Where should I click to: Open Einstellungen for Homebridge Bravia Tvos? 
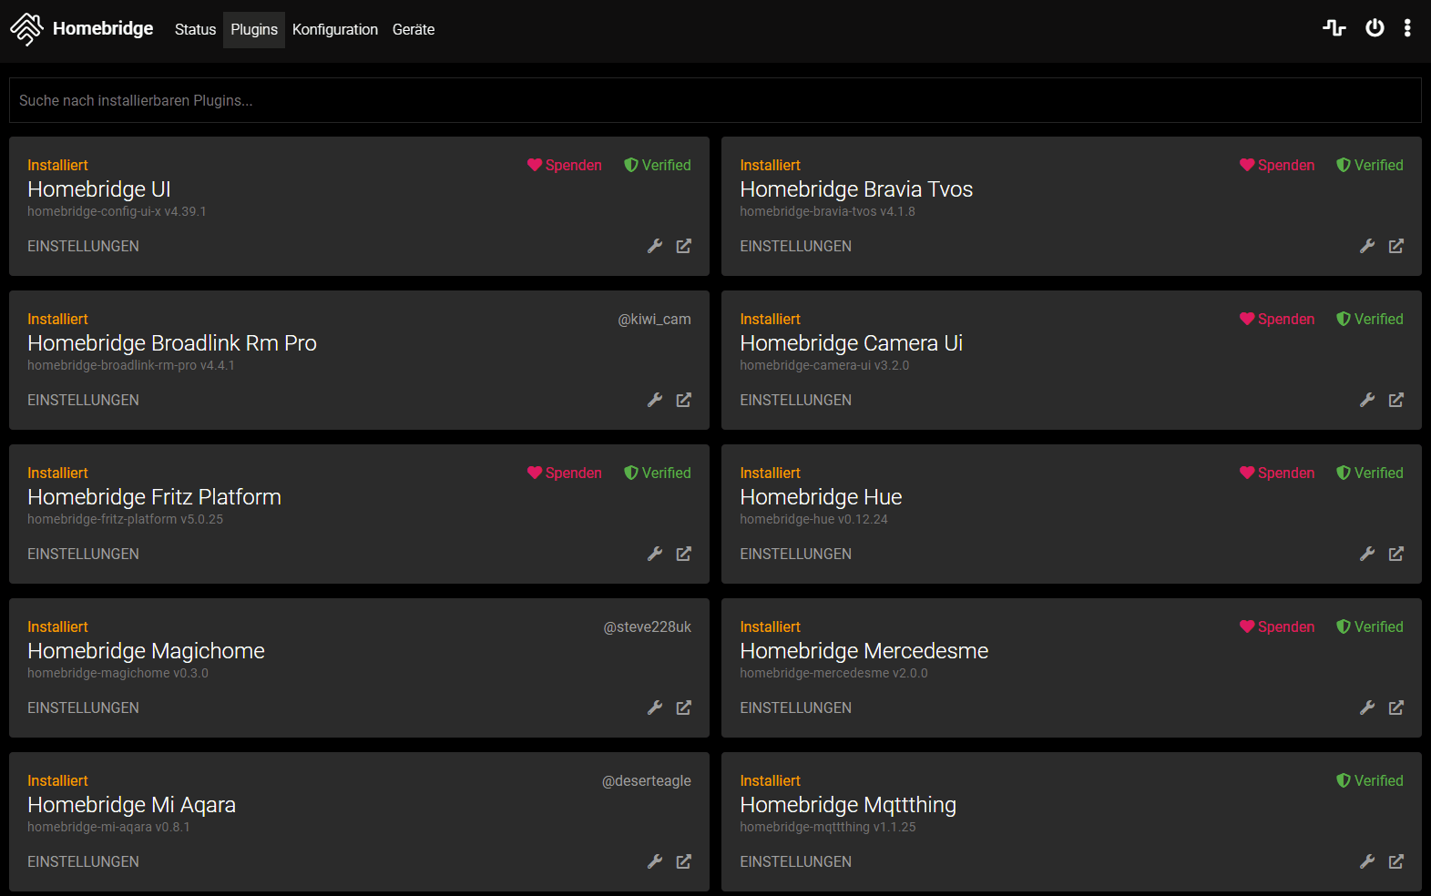(795, 246)
